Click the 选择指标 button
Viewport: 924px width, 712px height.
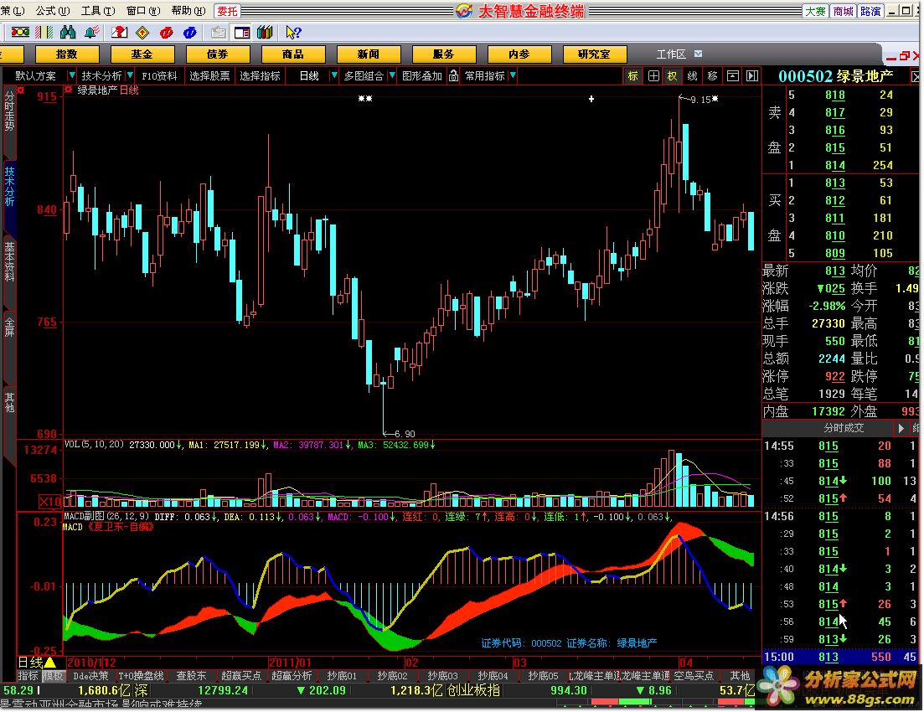pos(260,75)
